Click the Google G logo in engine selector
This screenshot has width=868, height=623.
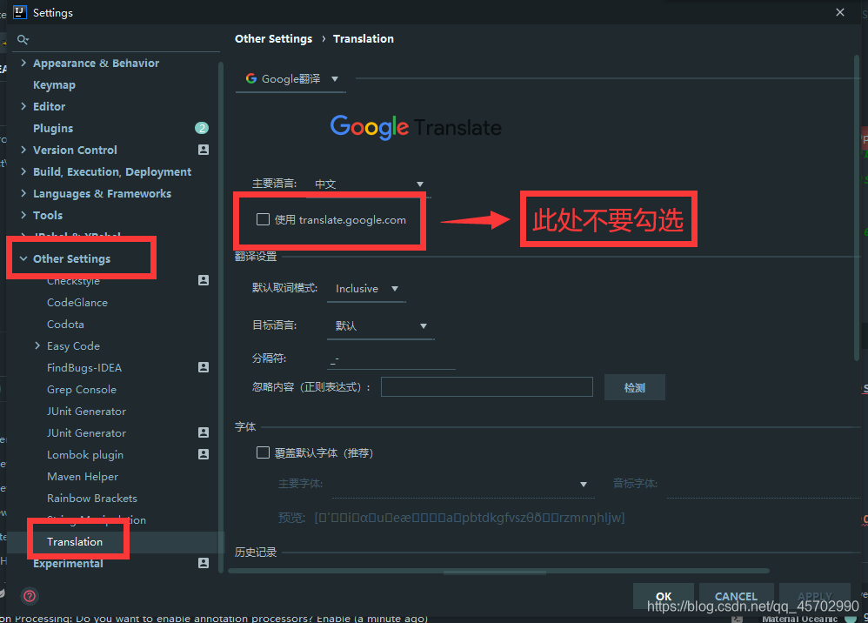(x=251, y=78)
